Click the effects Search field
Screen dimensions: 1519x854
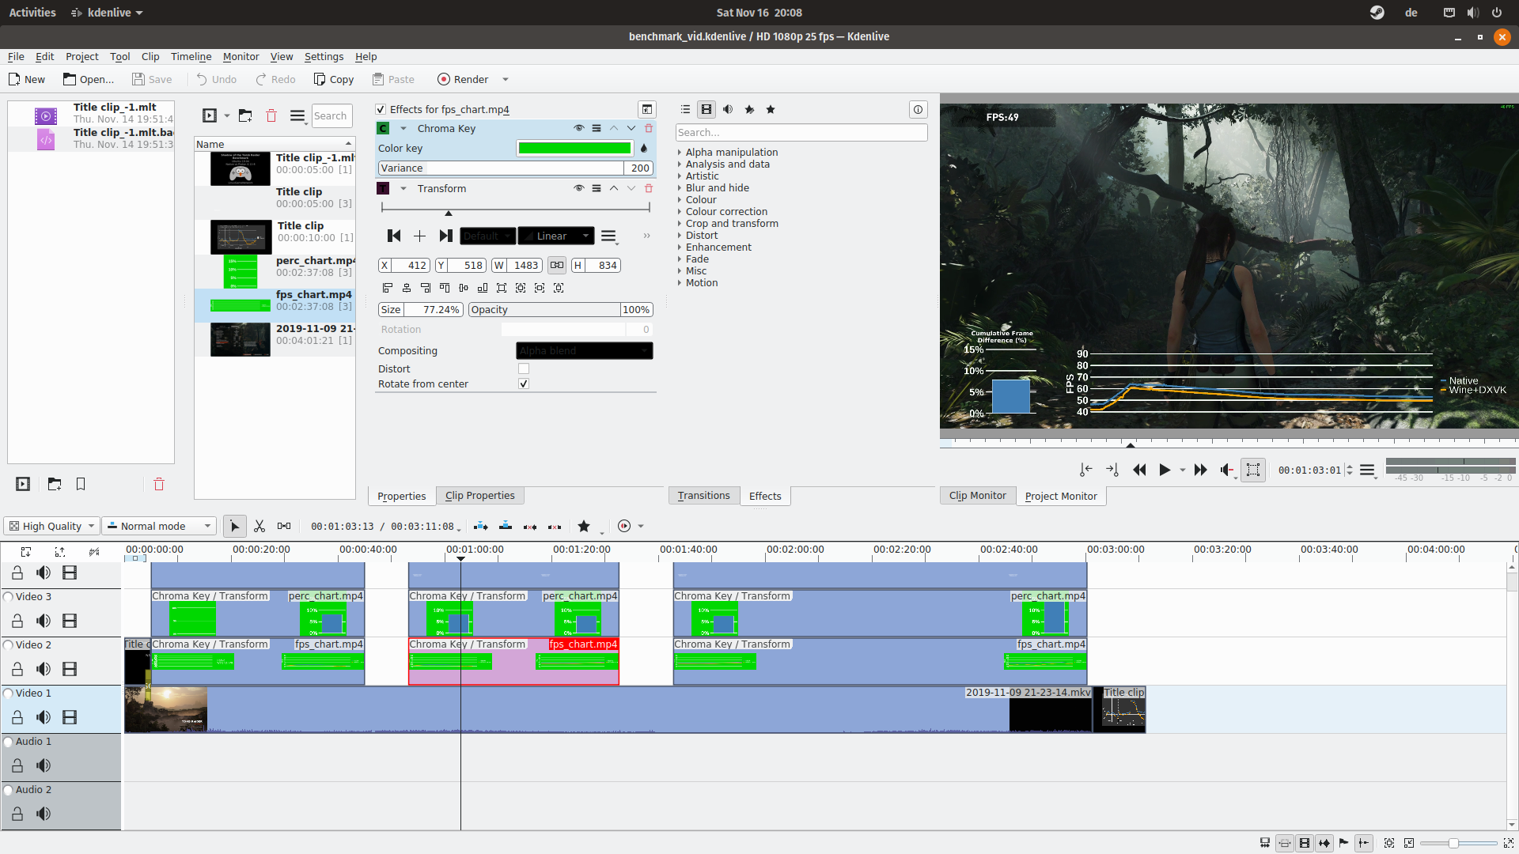[801, 132]
